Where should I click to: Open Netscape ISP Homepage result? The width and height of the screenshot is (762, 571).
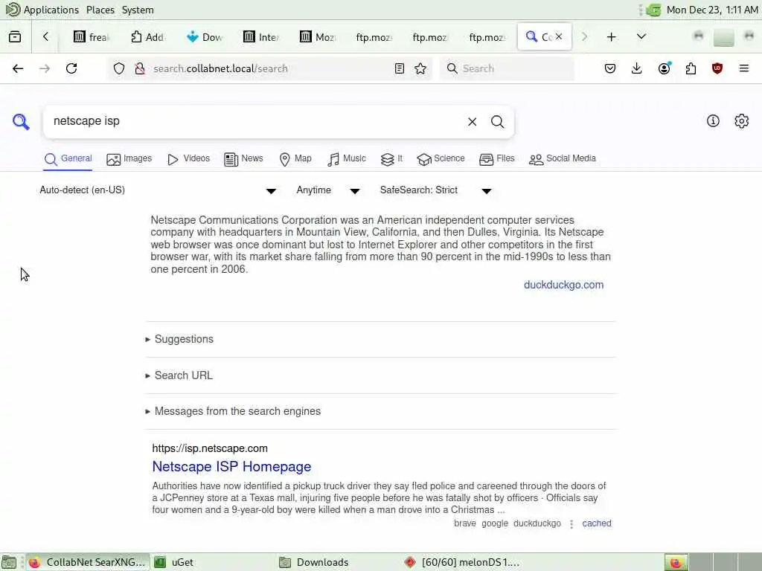coord(232,467)
